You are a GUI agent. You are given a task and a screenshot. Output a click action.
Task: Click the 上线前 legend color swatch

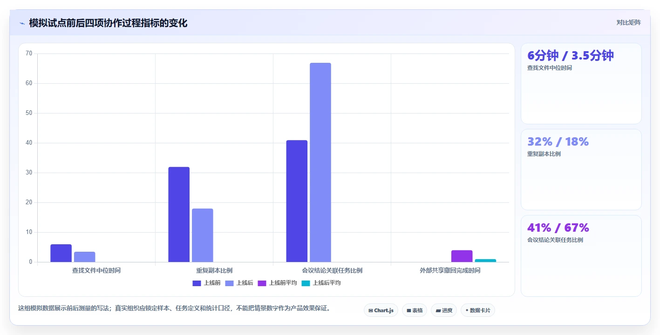(197, 283)
